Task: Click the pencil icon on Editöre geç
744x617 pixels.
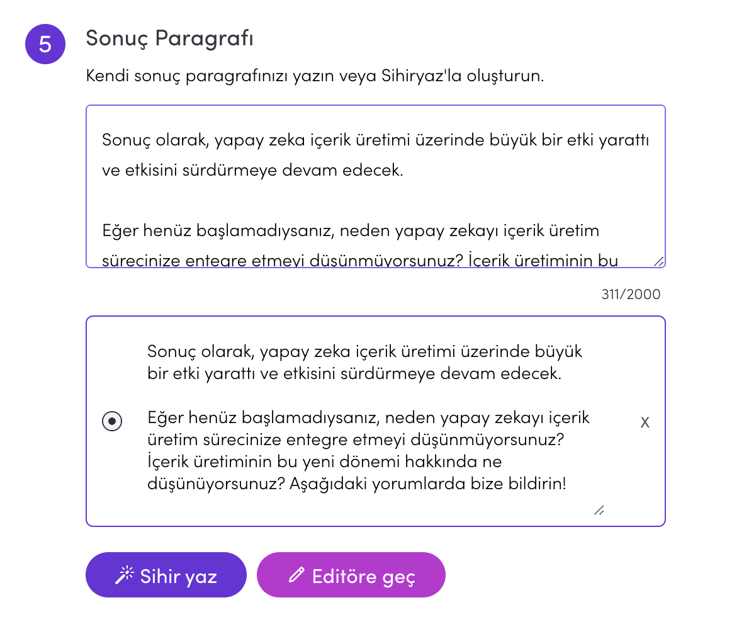Action: click(296, 575)
